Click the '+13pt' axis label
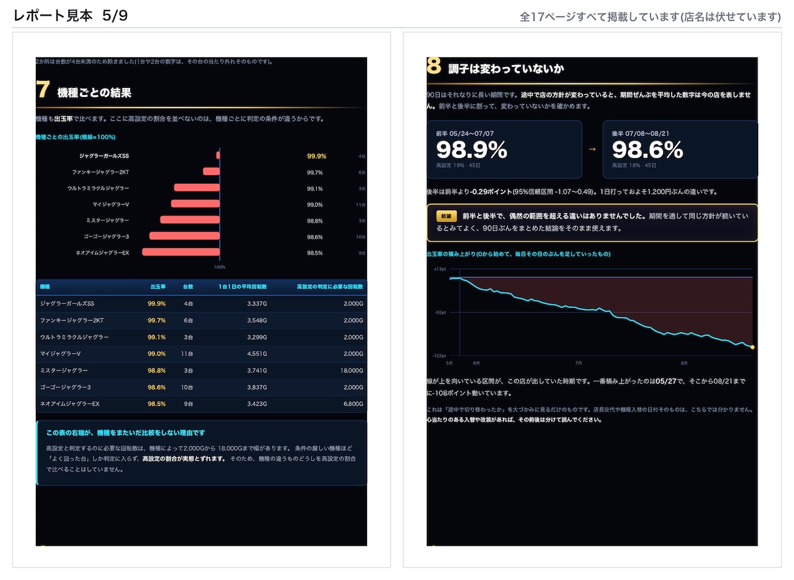Image resolution: width=794 pixels, height=580 pixels. [x=439, y=269]
